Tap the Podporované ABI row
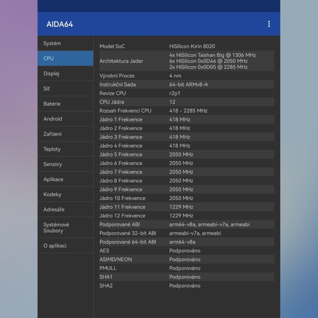This screenshot has width=318, height=318. 186,224
